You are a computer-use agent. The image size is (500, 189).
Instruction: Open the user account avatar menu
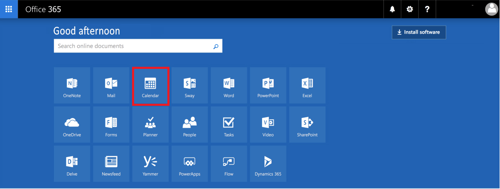[492, 9]
